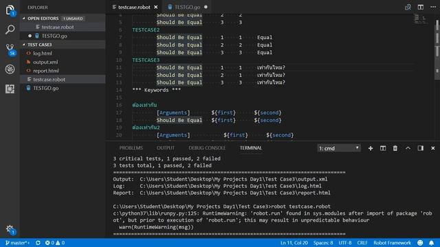
Task: Open the editor More Actions menu
Action: [x=433, y=7]
